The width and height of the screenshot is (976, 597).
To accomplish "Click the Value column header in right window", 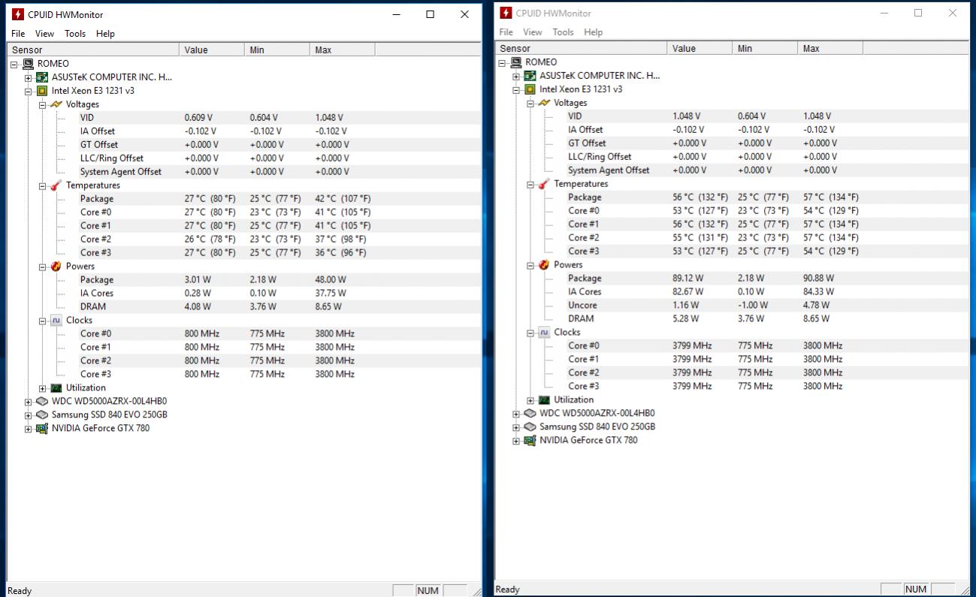I will [x=700, y=48].
